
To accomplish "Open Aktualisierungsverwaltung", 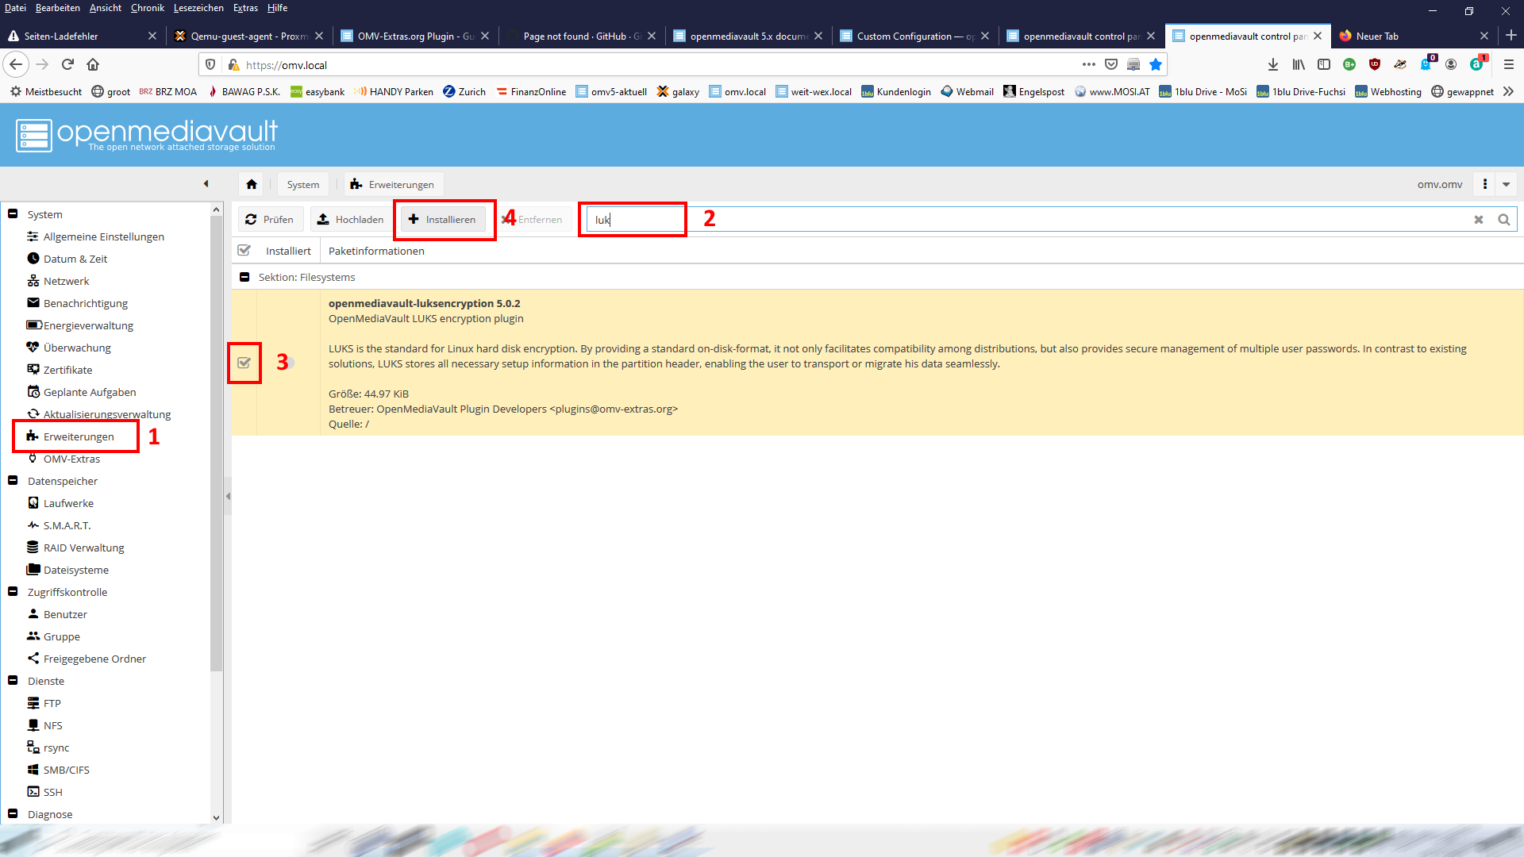I will 106,414.
